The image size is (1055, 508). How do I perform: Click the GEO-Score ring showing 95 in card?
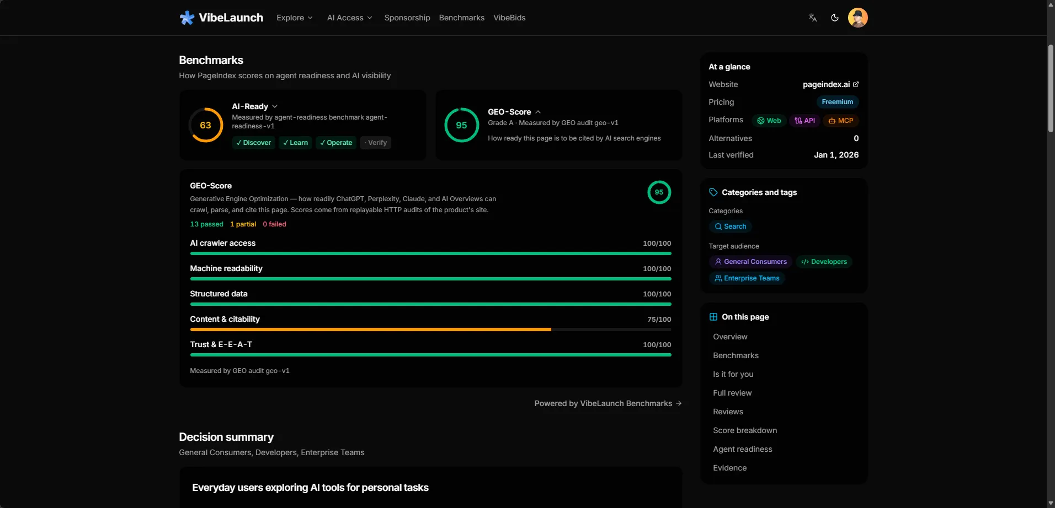coord(462,125)
